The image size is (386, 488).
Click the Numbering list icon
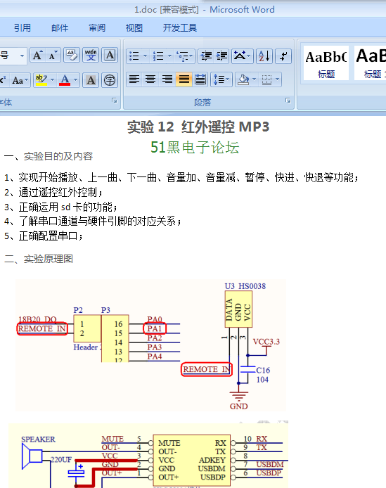(158, 56)
